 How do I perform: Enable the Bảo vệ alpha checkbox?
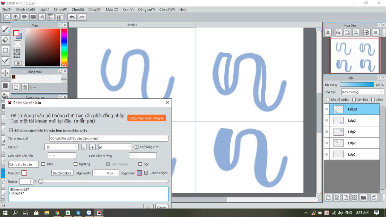point(328,99)
